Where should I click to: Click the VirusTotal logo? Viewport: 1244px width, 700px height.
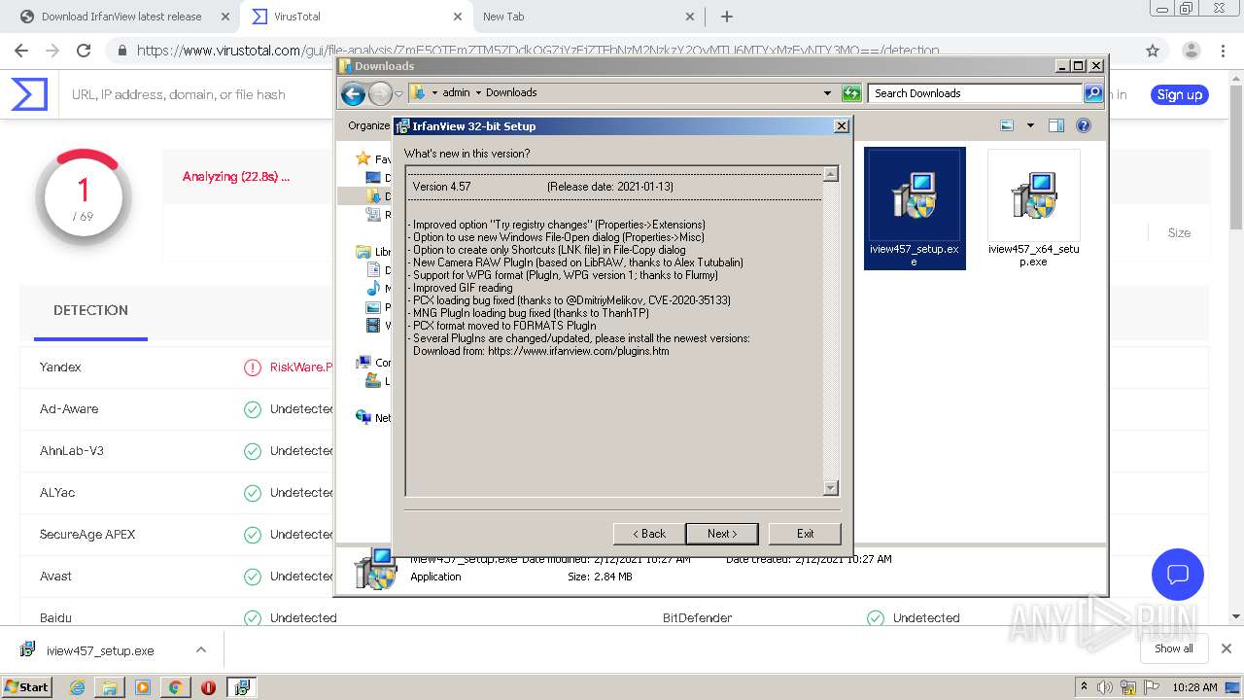[29, 94]
